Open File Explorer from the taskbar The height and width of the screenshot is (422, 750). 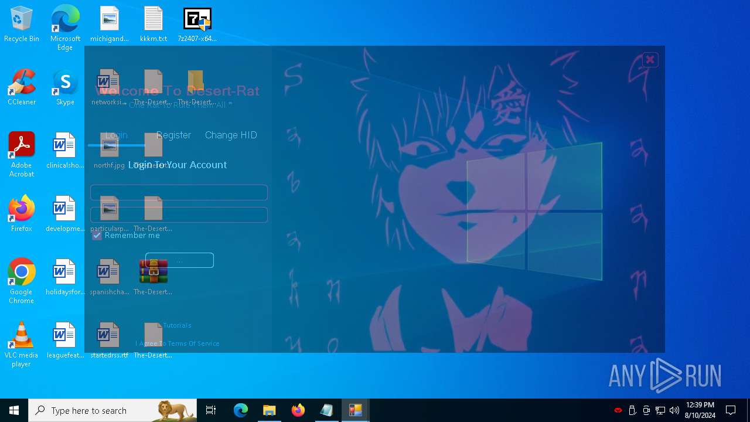coord(270,410)
